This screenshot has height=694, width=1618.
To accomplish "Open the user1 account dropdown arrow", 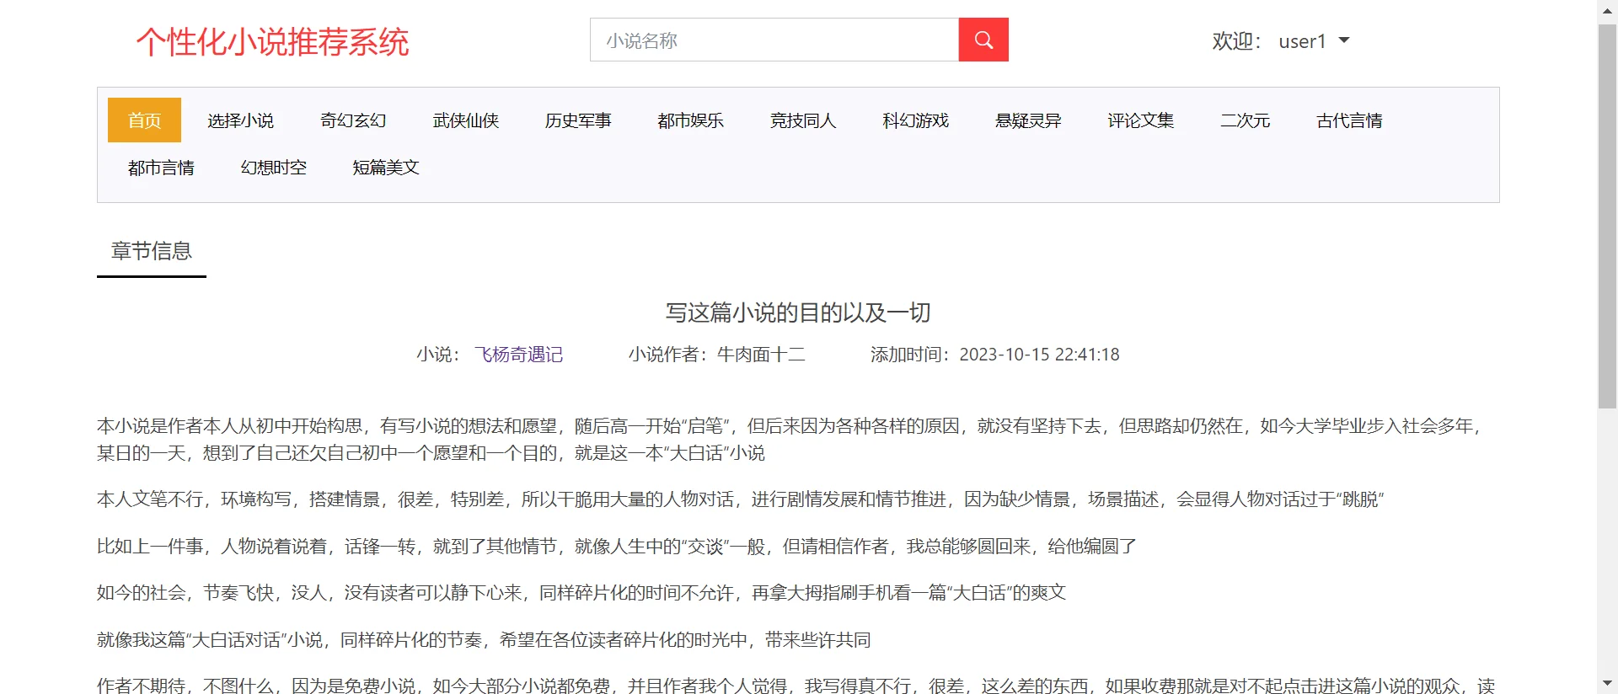I will coord(1344,40).
